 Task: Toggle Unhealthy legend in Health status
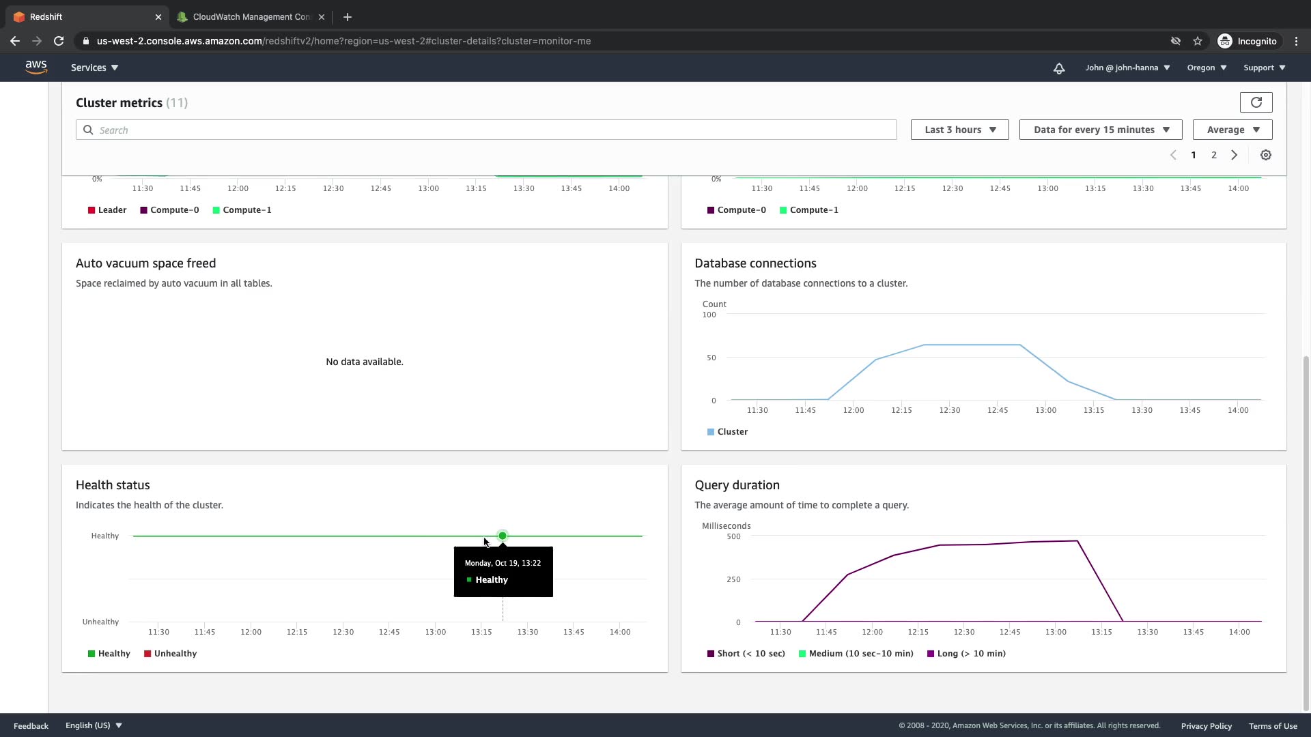click(170, 653)
